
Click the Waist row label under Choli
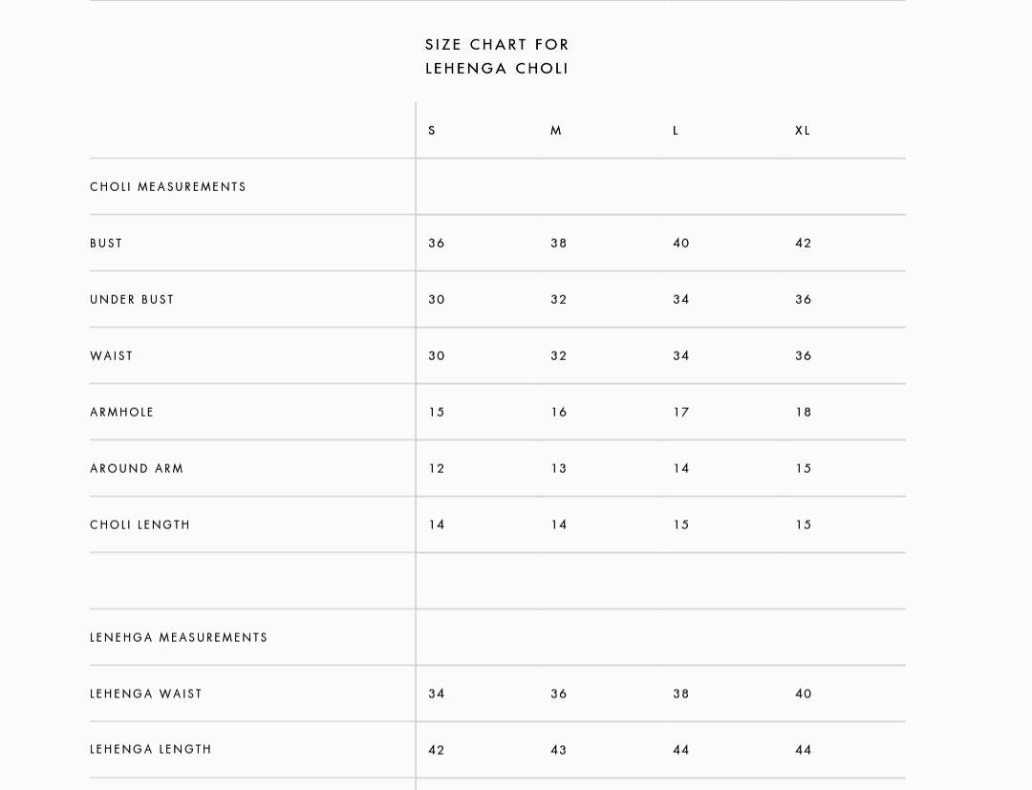pos(112,356)
